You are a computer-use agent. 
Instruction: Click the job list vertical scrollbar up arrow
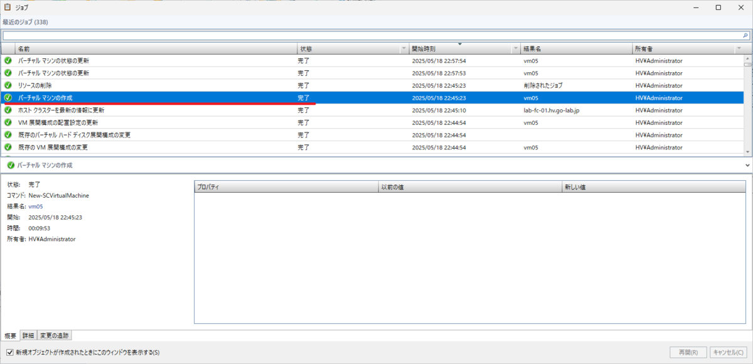click(747, 58)
